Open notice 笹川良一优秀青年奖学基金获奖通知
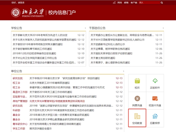 point(59,115)
